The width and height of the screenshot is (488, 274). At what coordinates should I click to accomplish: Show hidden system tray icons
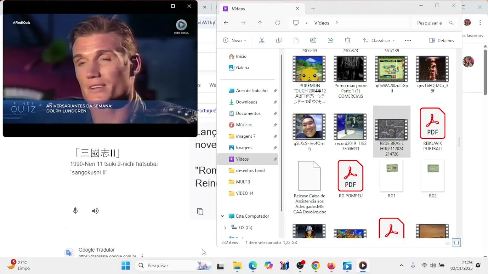[401, 266]
